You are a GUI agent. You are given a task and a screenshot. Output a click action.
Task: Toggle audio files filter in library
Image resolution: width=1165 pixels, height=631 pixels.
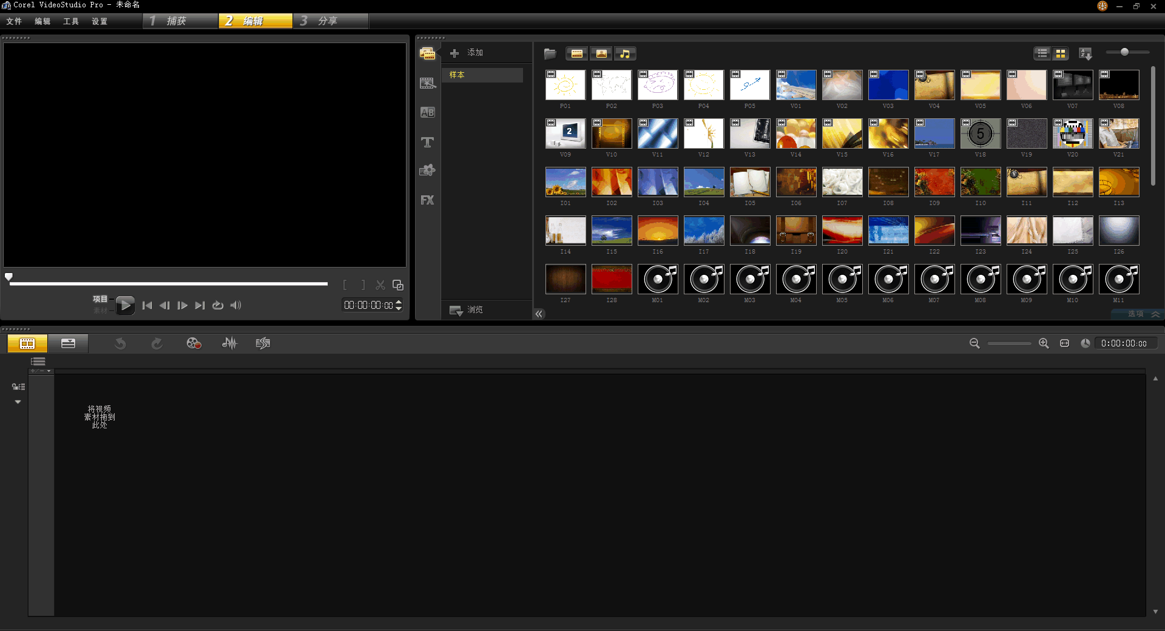tap(624, 54)
